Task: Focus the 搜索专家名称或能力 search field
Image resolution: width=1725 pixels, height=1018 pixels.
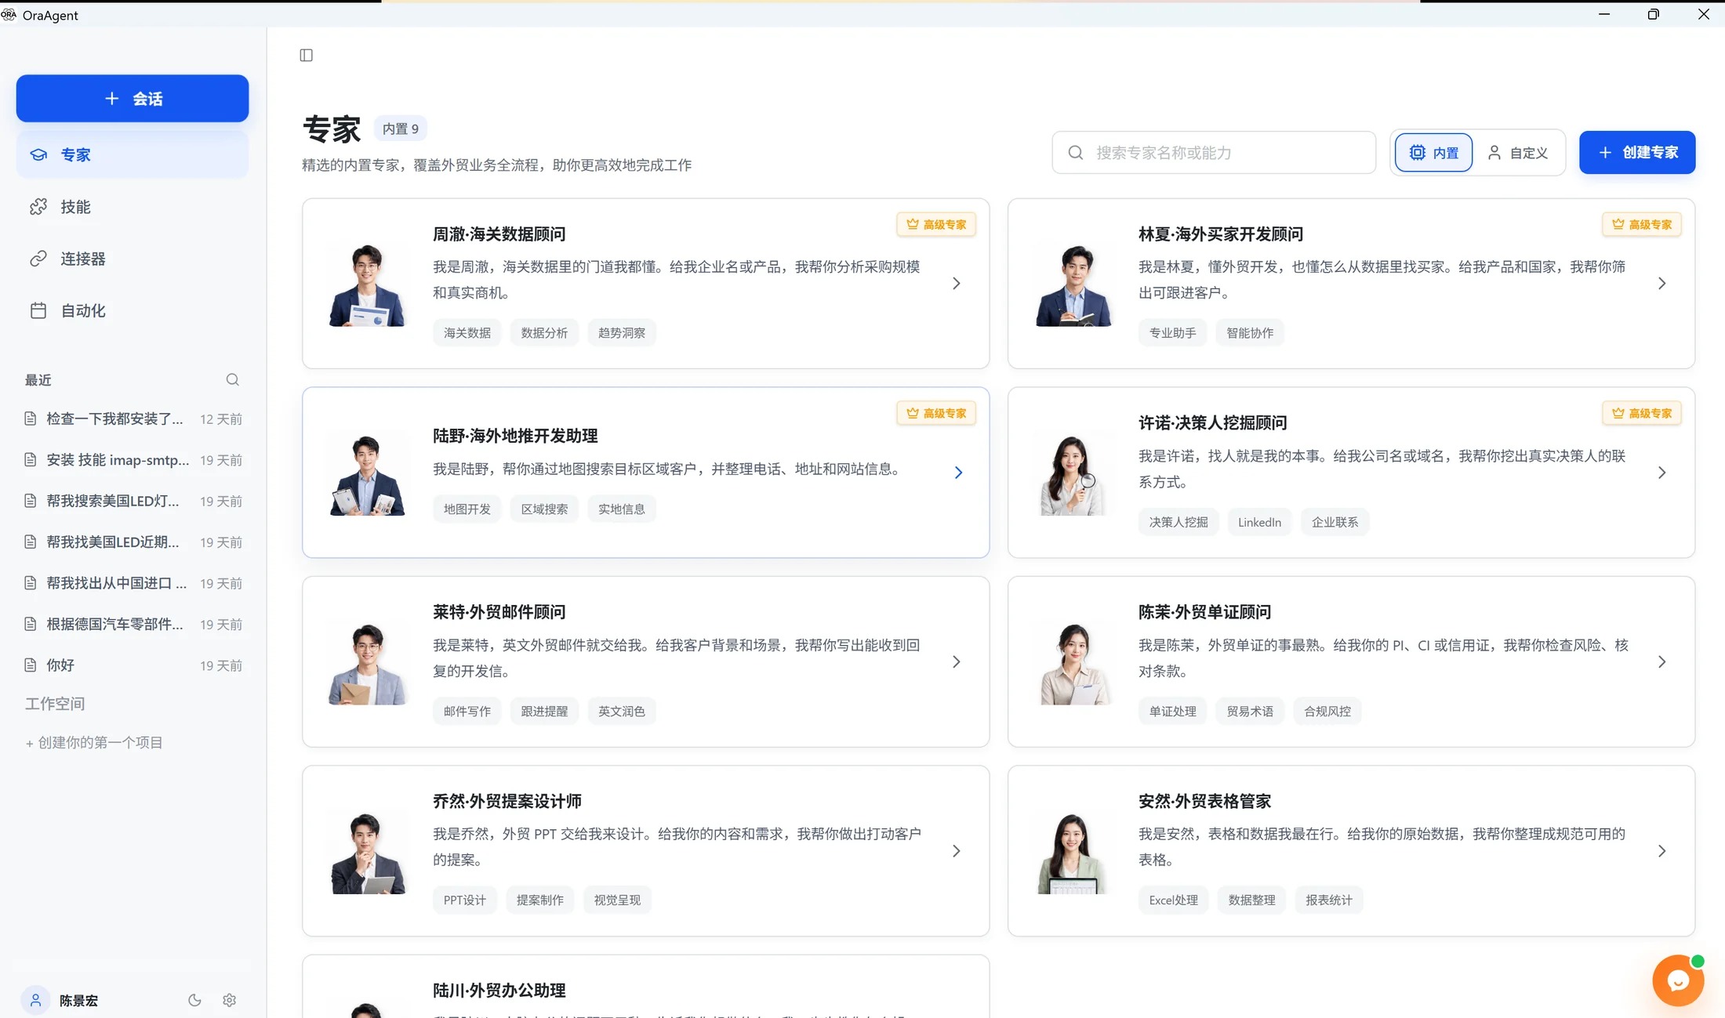Action: click(x=1214, y=153)
